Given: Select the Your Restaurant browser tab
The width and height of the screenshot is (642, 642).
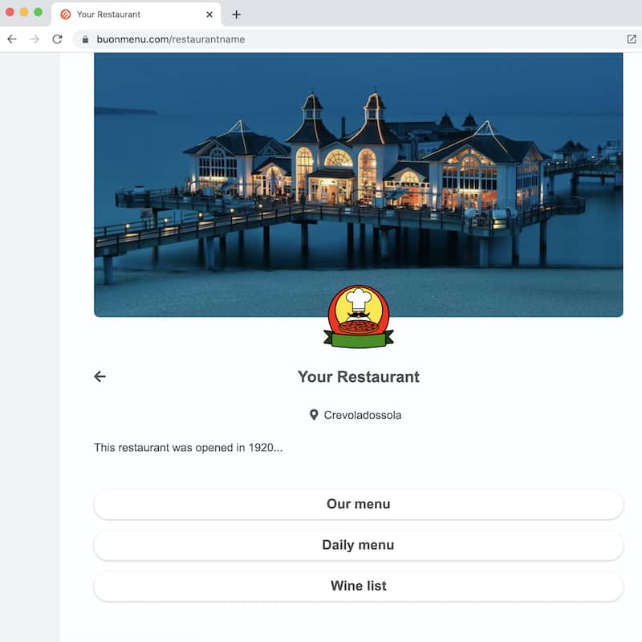Looking at the screenshot, I should coord(136,14).
